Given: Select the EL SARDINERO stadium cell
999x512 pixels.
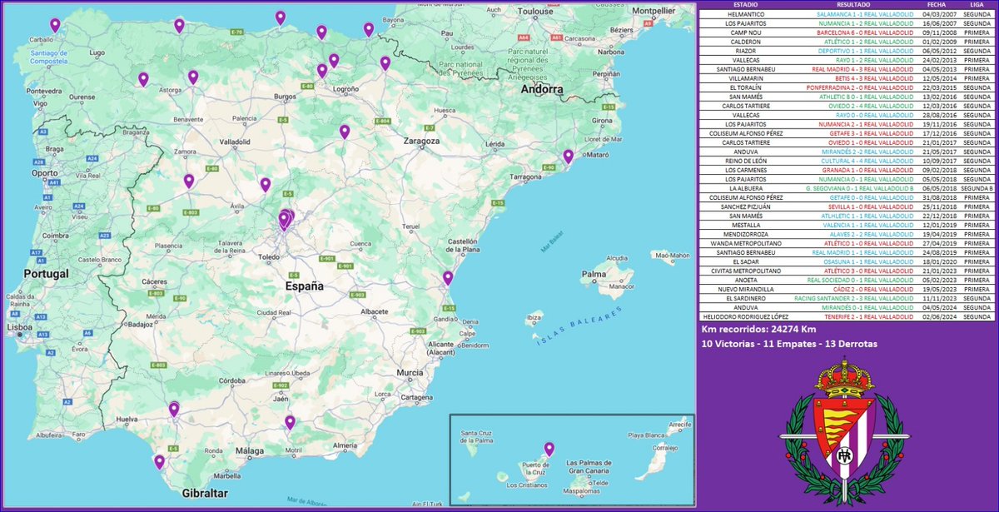Looking at the screenshot, I should pyautogui.click(x=745, y=298).
